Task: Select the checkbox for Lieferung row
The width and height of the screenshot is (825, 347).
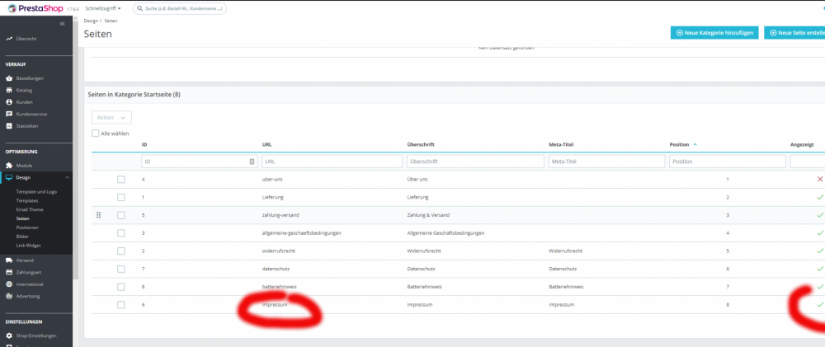Action: (x=121, y=197)
